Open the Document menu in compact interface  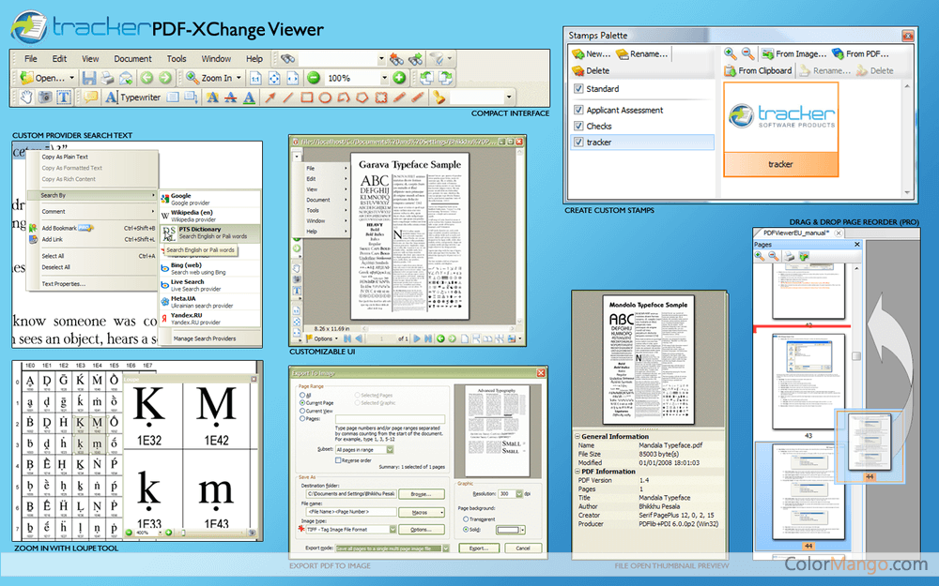tap(133, 58)
